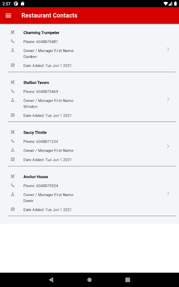Tap the restaurant icon beside Charming Trumpeter
The image size is (179, 287).
pyautogui.click(x=13, y=32)
